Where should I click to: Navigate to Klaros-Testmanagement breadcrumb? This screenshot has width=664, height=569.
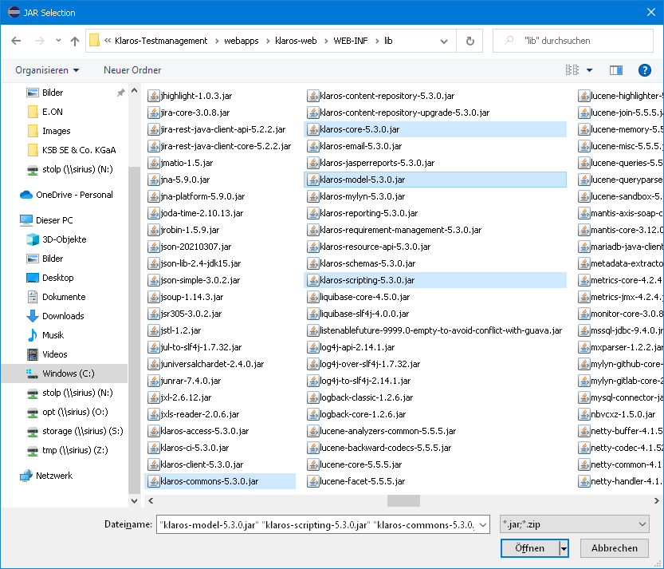tap(161, 41)
